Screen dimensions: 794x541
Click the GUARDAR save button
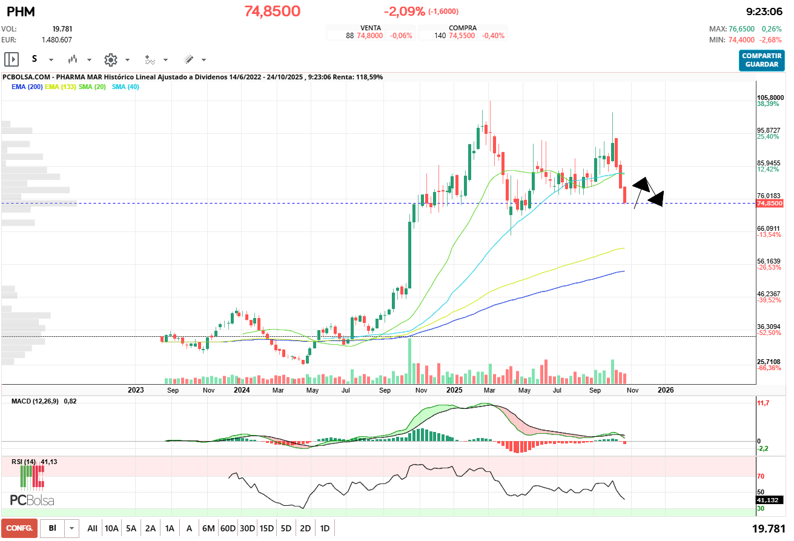coord(761,64)
